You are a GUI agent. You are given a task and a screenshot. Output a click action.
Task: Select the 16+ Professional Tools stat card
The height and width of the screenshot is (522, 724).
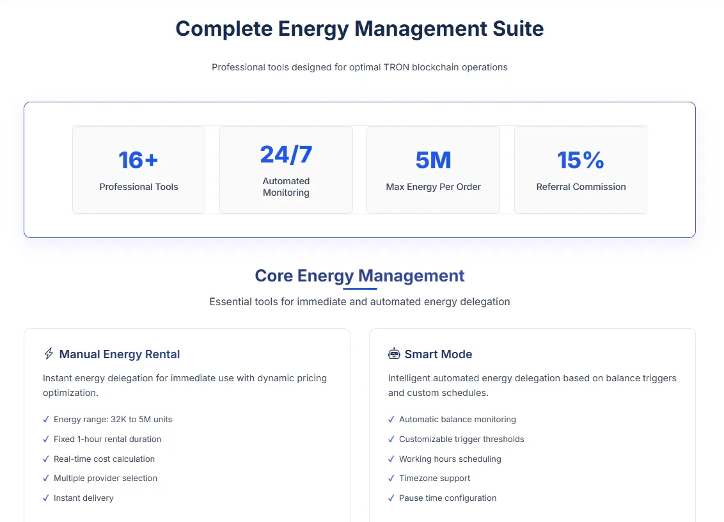[139, 170]
